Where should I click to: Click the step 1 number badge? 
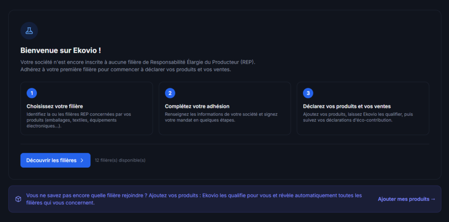click(x=32, y=93)
